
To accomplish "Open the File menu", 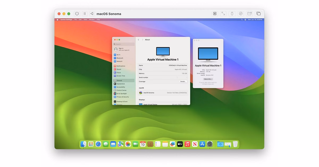I will 75,20.
